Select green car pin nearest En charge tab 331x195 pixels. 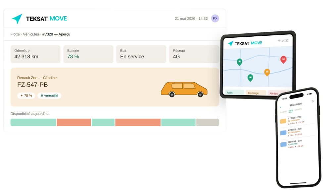click(x=250, y=78)
